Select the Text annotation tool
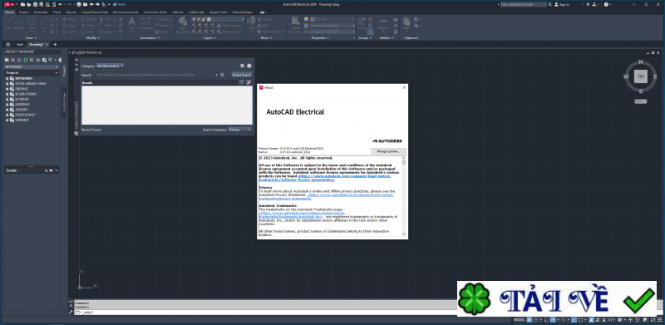The width and height of the screenshot is (665, 325). tap(131, 23)
